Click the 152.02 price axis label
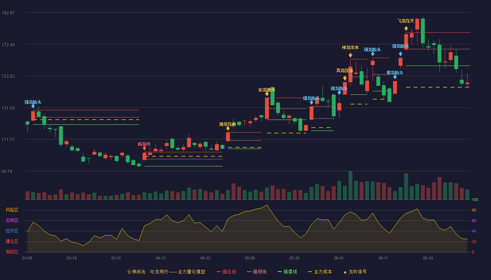This screenshot has height=280, width=491. pyautogui.click(x=8, y=76)
